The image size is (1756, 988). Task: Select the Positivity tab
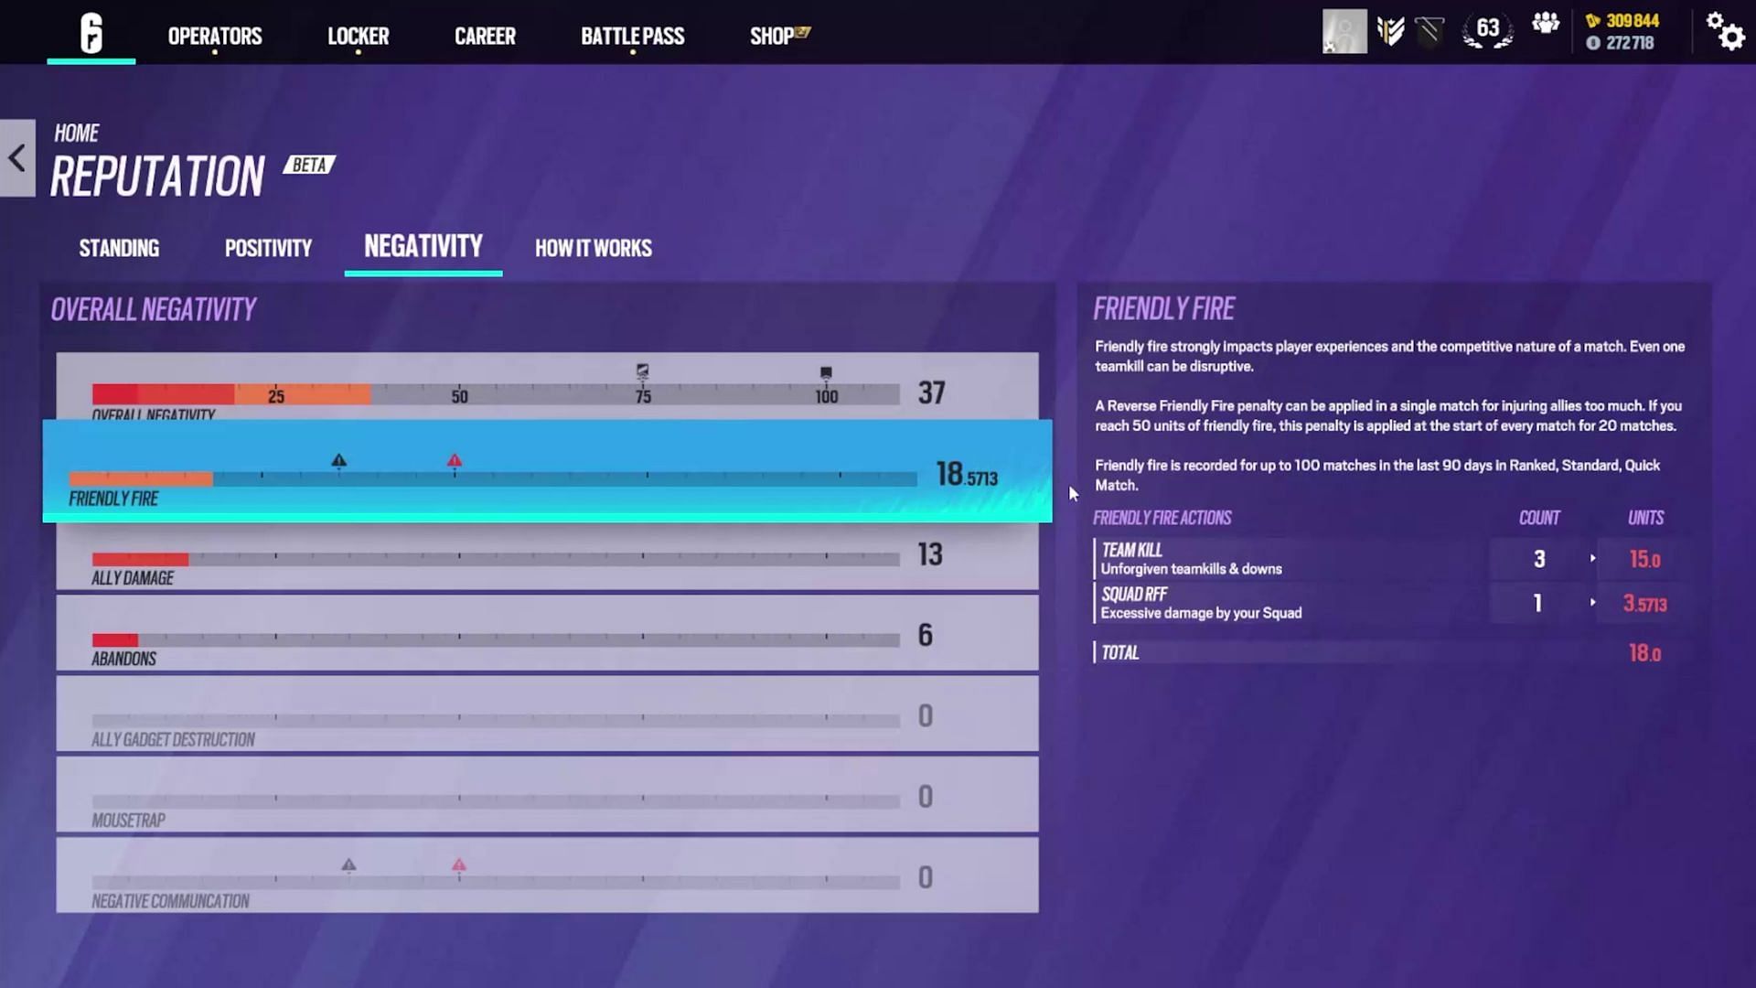pos(268,247)
